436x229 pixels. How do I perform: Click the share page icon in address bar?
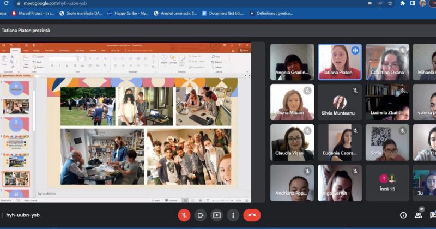pos(379,3)
